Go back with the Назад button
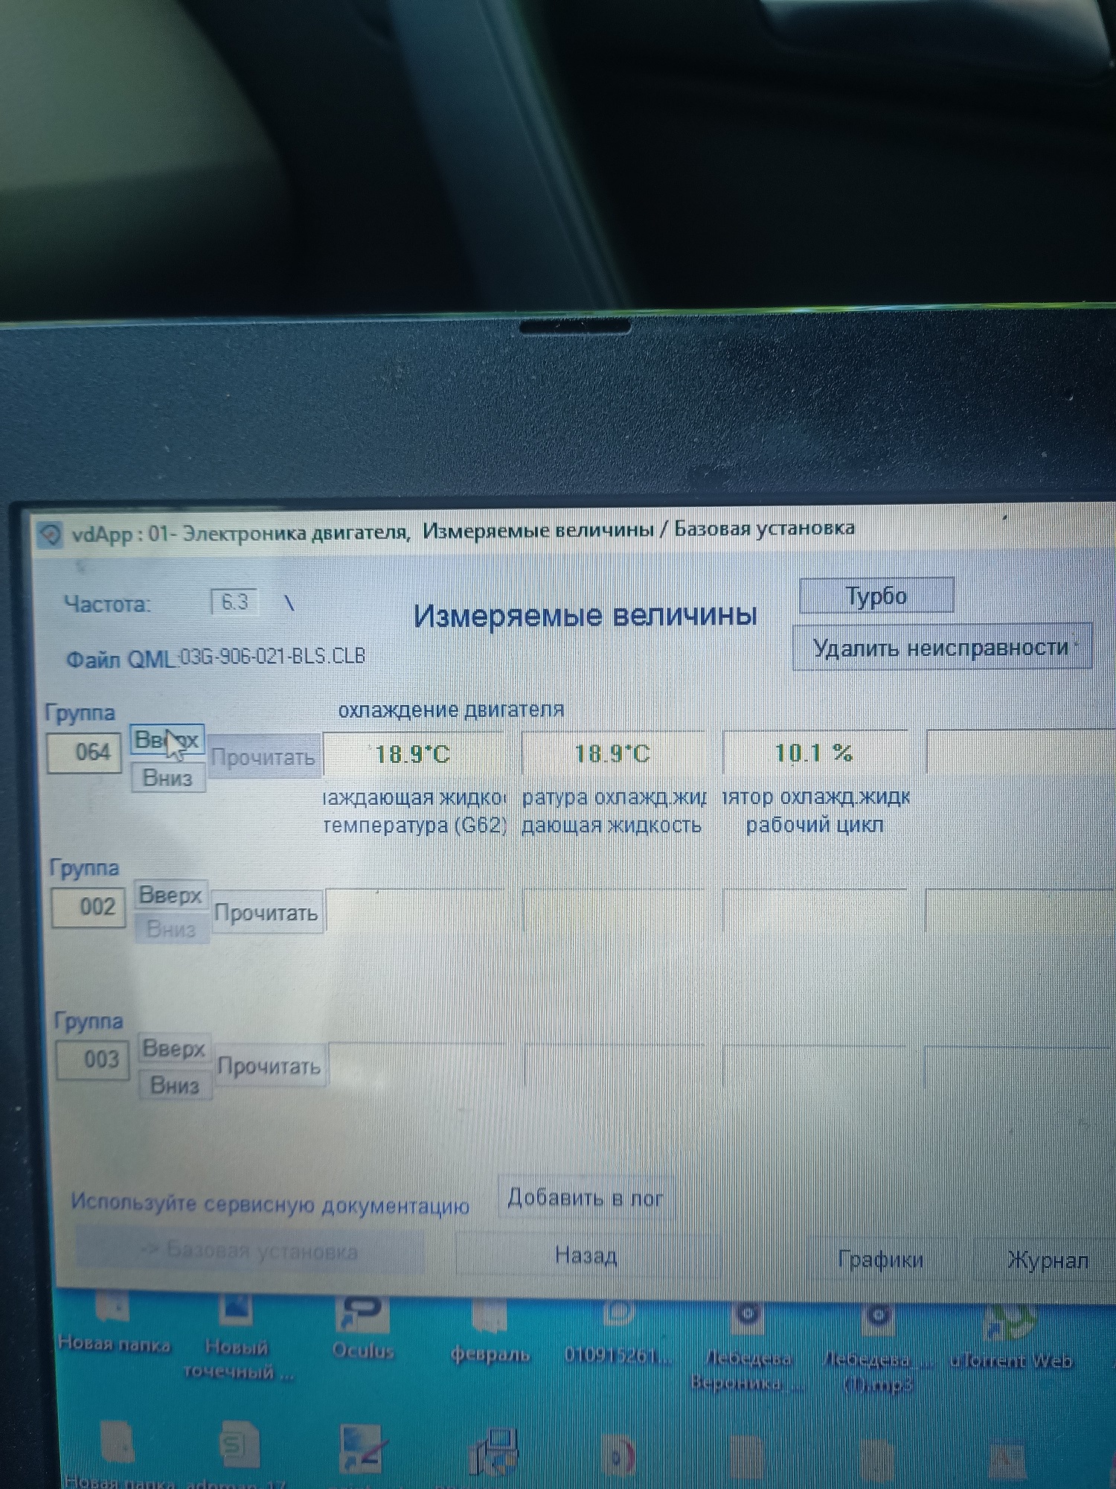1116x1489 pixels. click(x=586, y=1256)
